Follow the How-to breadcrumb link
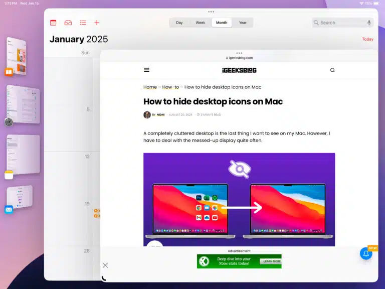385x289 pixels. coord(170,87)
